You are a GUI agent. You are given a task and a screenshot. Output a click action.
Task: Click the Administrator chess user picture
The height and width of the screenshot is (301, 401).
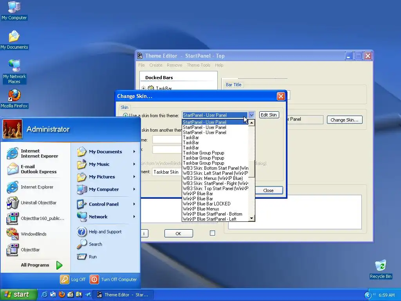pos(12,129)
